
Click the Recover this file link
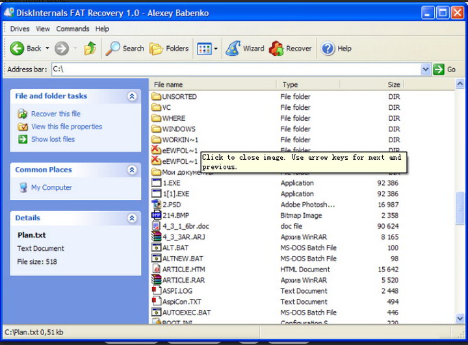[56, 114]
